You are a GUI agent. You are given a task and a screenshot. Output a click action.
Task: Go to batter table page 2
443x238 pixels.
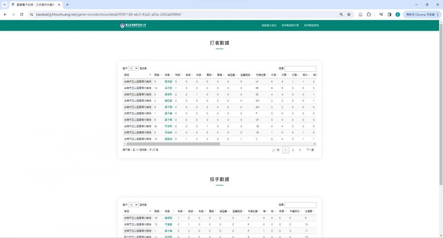point(293,150)
